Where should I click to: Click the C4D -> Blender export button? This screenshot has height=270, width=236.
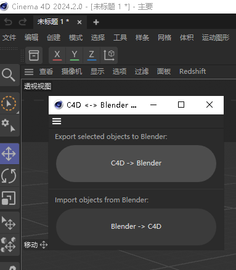tap(136, 164)
